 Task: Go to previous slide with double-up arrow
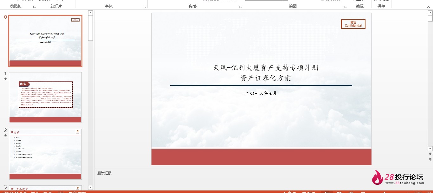(x=430, y=154)
